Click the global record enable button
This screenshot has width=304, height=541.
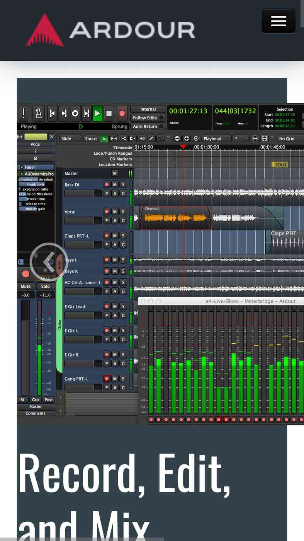122,113
